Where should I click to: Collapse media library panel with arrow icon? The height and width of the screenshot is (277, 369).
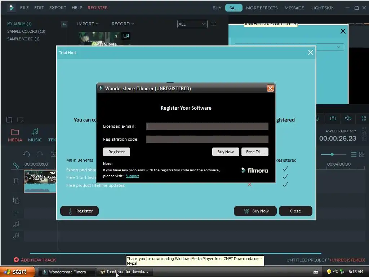64,24
